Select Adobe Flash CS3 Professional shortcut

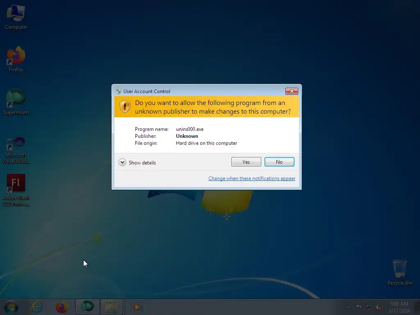click(x=16, y=190)
